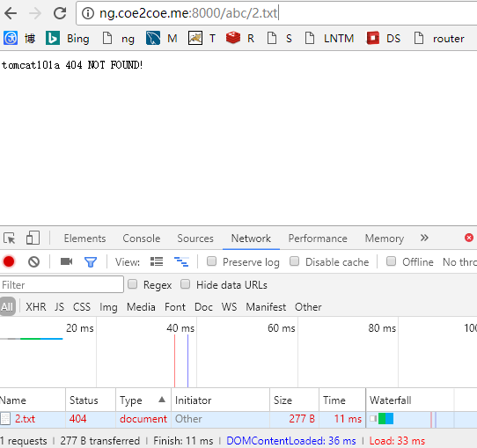Show more DevTools tabs chevron

click(424, 238)
